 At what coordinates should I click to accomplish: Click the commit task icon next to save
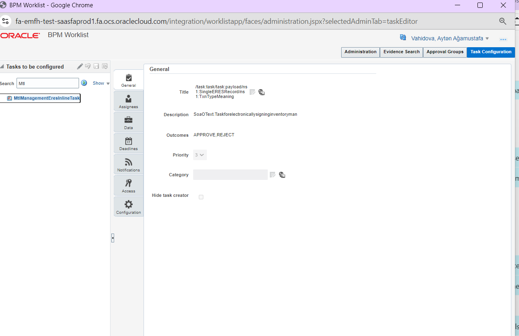point(104,66)
